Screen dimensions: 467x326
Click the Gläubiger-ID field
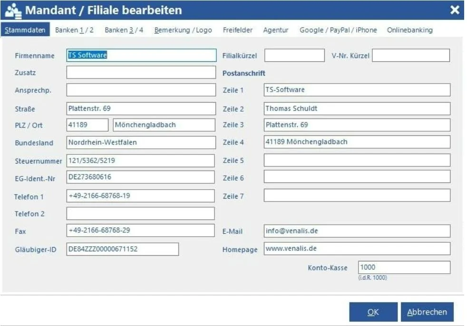click(123, 249)
